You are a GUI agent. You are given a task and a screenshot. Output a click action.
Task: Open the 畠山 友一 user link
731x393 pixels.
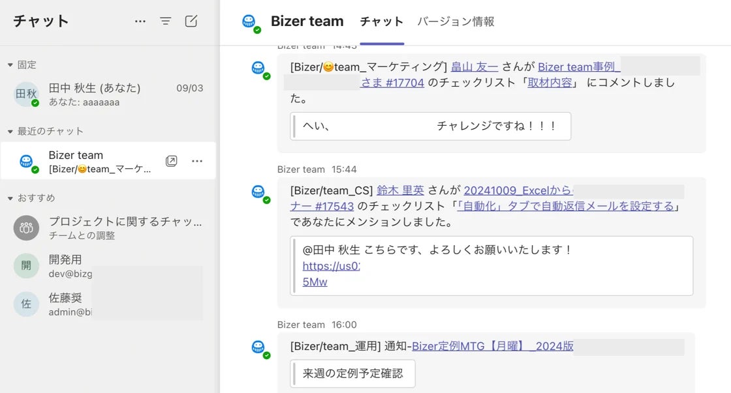(474, 67)
